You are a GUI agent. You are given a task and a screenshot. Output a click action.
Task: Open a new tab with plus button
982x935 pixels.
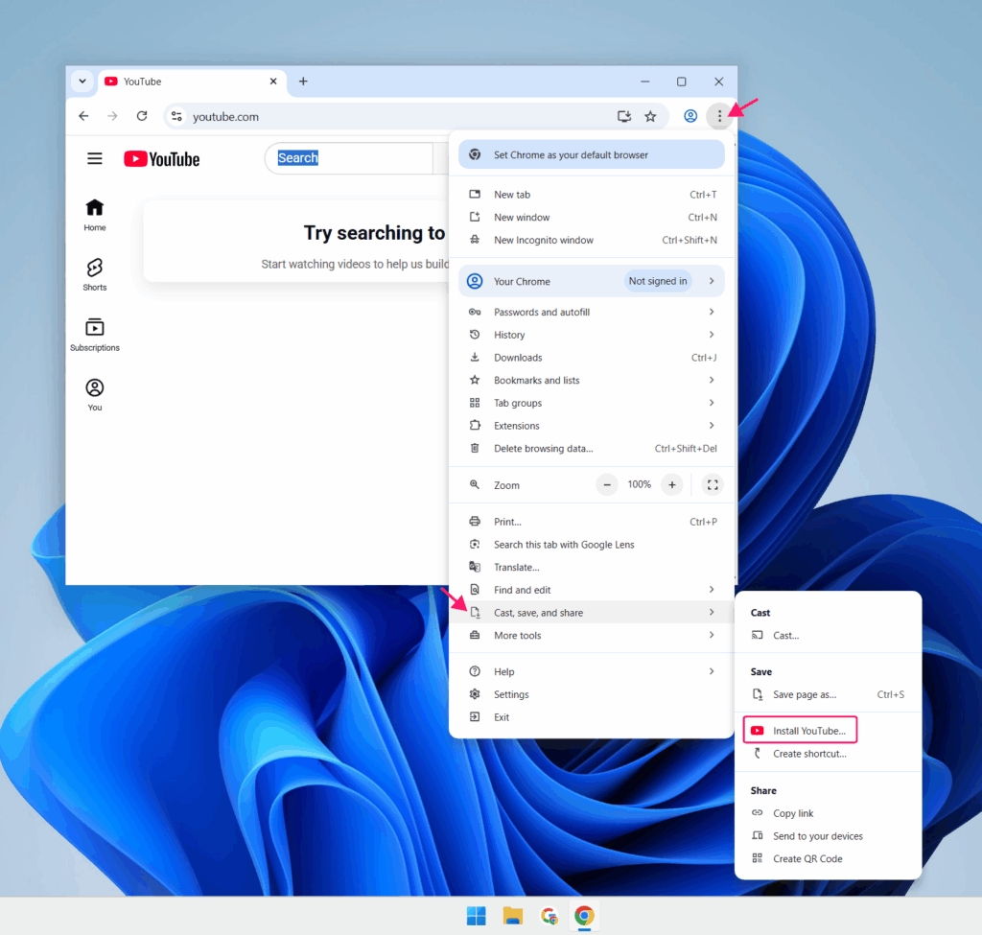click(303, 82)
